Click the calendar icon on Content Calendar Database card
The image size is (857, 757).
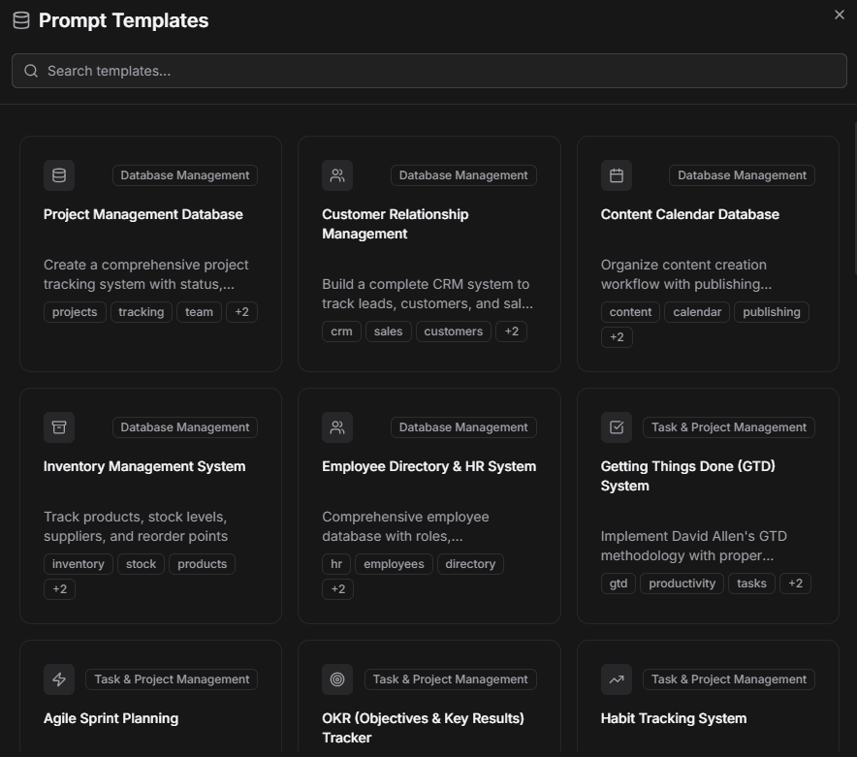pos(616,175)
